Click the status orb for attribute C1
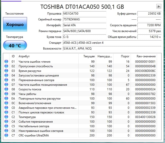This screenshot has width=165, height=143. pos(6,112)
